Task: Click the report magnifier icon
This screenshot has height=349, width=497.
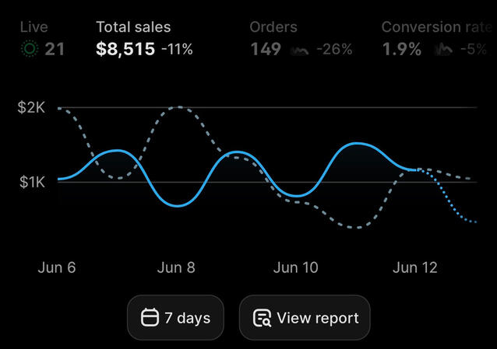Action: click(x=262, y=318)
